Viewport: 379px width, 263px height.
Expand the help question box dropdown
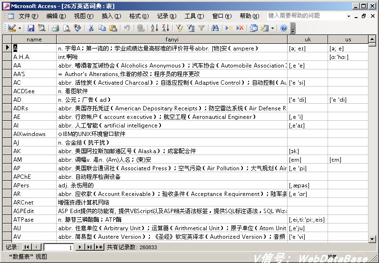349,16
